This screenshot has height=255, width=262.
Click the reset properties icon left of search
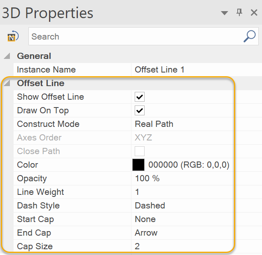point(13,36)
